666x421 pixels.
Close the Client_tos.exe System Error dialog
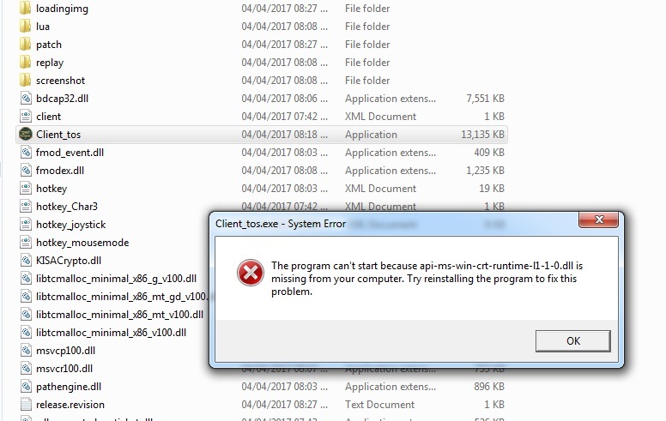pos(599,220)
